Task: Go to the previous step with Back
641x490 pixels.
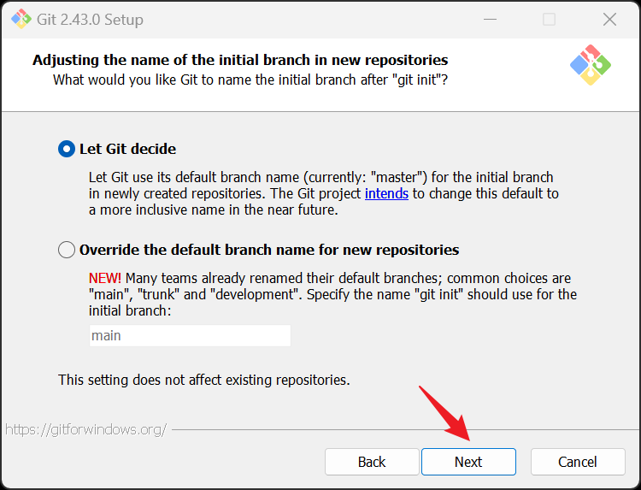Action: pyautogui.click(x=372, y=462)
